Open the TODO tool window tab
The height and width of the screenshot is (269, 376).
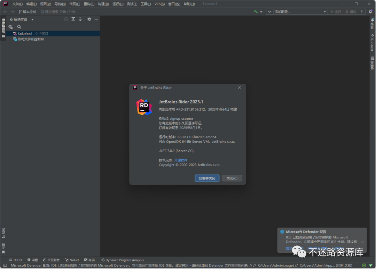click(15, 260)
